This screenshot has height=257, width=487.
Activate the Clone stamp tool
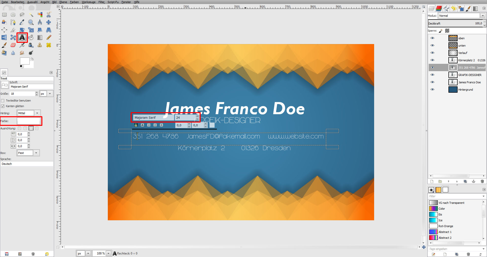tap(39, 45)
